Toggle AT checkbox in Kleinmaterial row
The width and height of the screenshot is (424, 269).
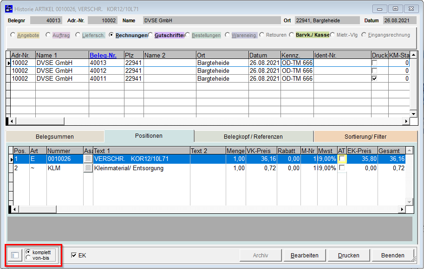coord(342,168)
